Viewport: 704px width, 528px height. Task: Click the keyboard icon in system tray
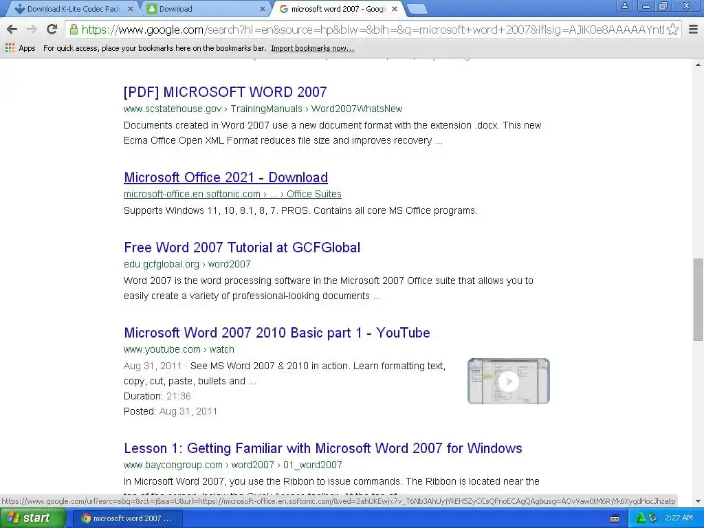pos(615,518)
